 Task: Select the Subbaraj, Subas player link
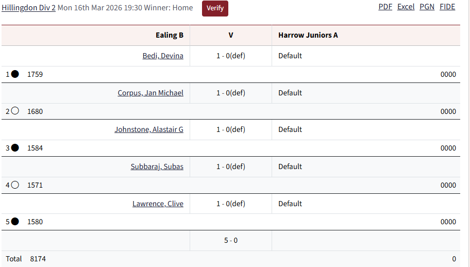pos(157,166)
